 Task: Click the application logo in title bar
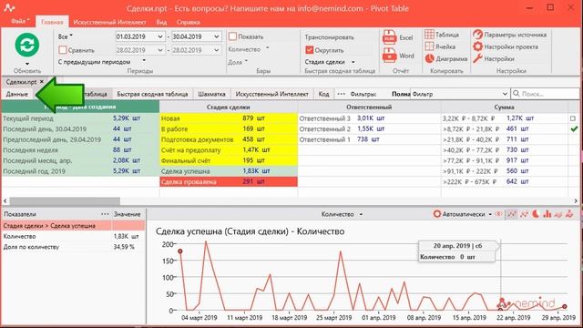click(x=9, y=8)
